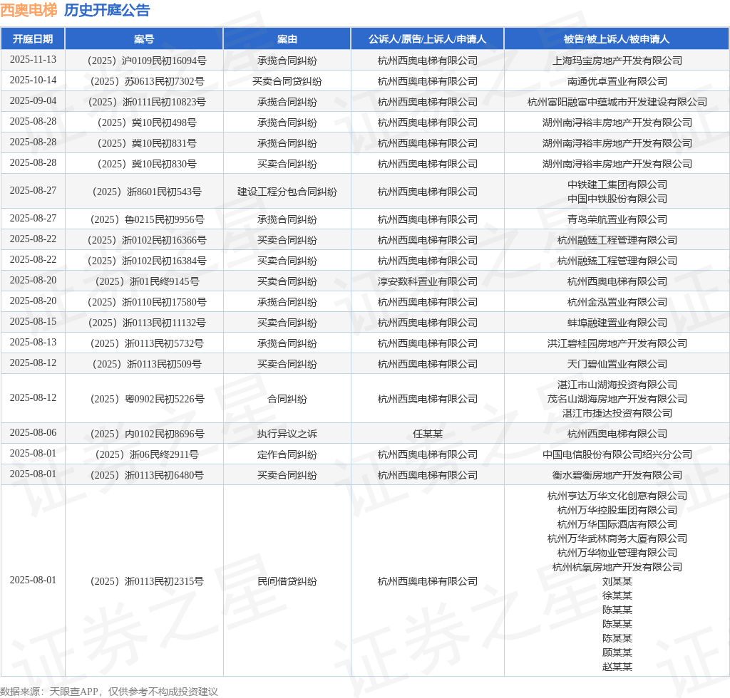Image resolution: width=730 pixels, height=698 pixels.
Task: Select case number (2025)苏0613民初7302号
Action: pos(147,81)
